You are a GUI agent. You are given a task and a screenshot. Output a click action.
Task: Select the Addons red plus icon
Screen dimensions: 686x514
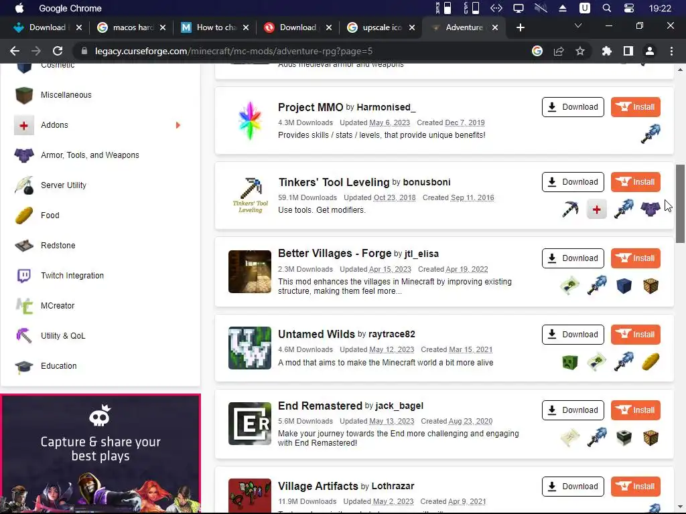[24, 125]
